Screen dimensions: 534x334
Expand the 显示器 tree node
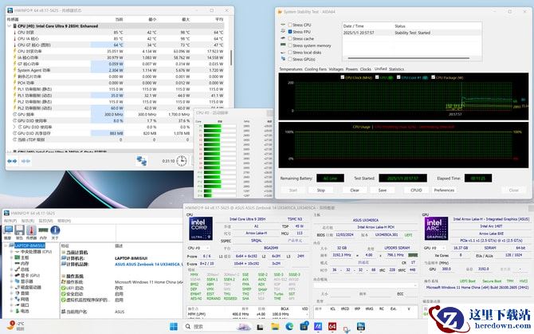pyautogui.click(x=11, y=281)
